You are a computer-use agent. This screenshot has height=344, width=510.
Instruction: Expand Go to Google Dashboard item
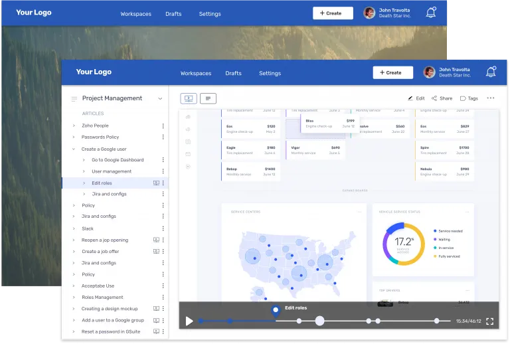coord(84,159)
